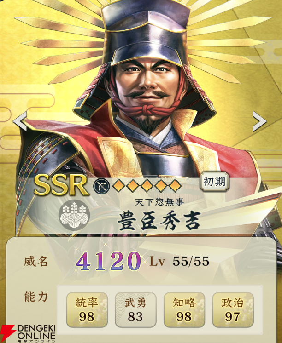Screen dimensions: 282x343
Task: Tap the bow troop type icon
Action: 101,186
